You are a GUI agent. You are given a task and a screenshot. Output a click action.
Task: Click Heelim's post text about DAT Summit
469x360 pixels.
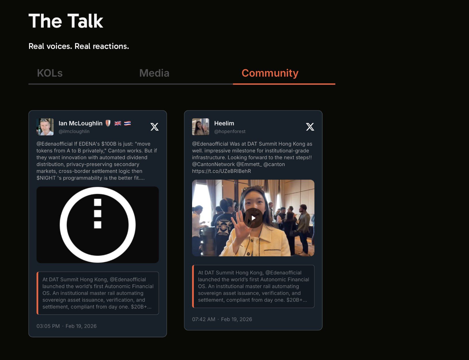(x=252, y=157)
